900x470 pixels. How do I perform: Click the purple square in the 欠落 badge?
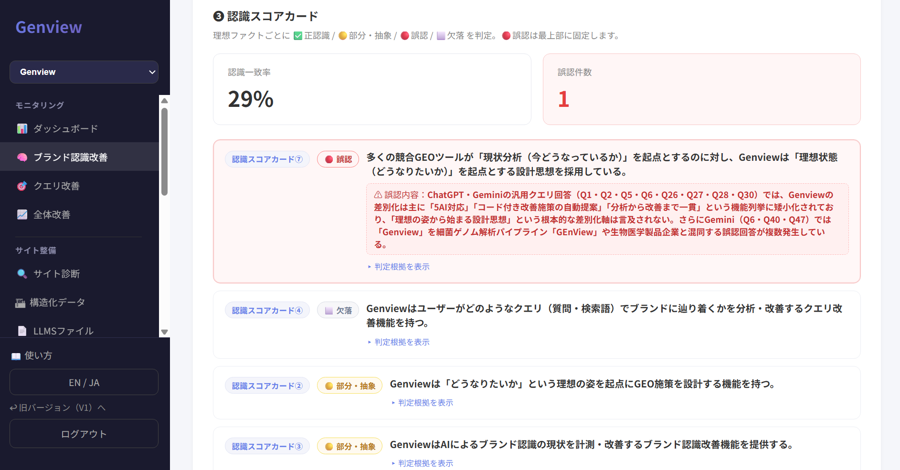[329, 311]
